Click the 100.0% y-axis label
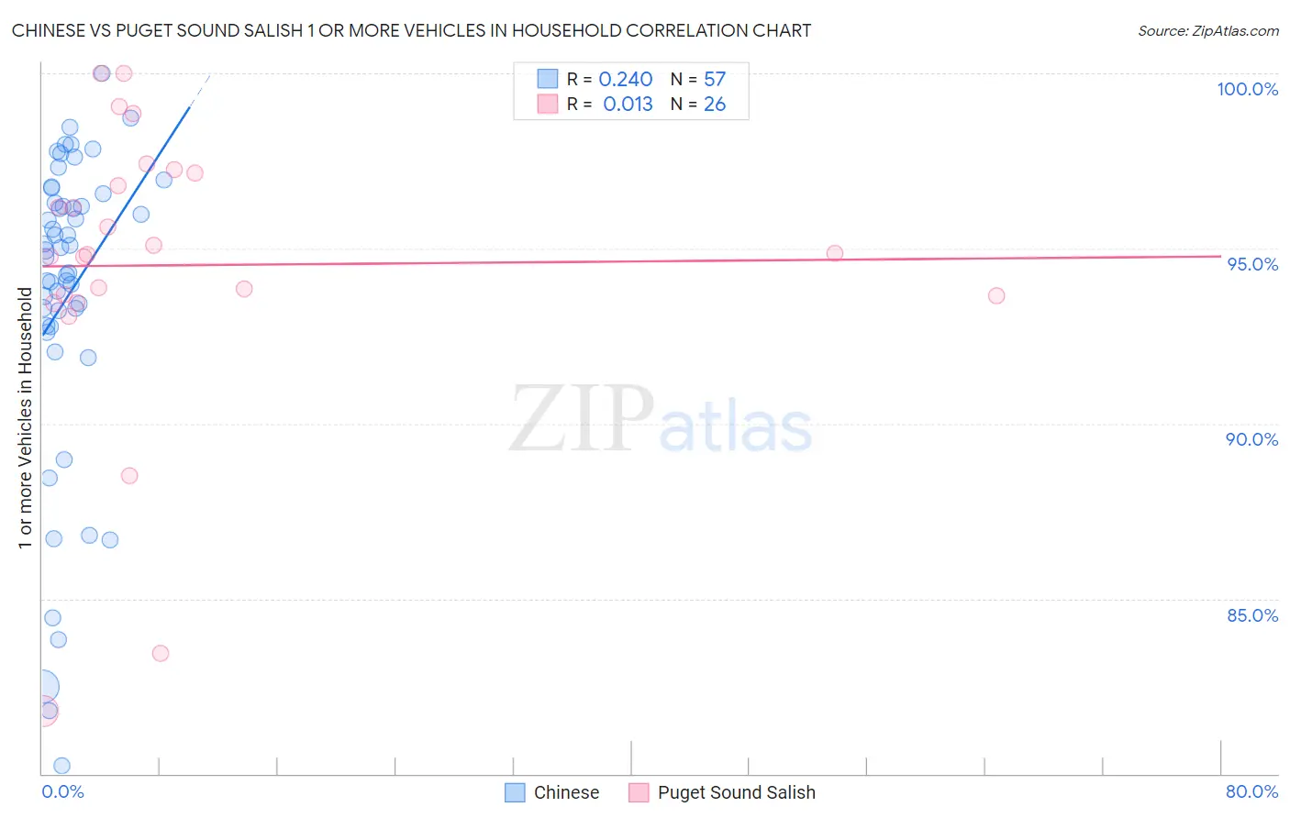This screenshot has height=818, width=1290. 1247,89
